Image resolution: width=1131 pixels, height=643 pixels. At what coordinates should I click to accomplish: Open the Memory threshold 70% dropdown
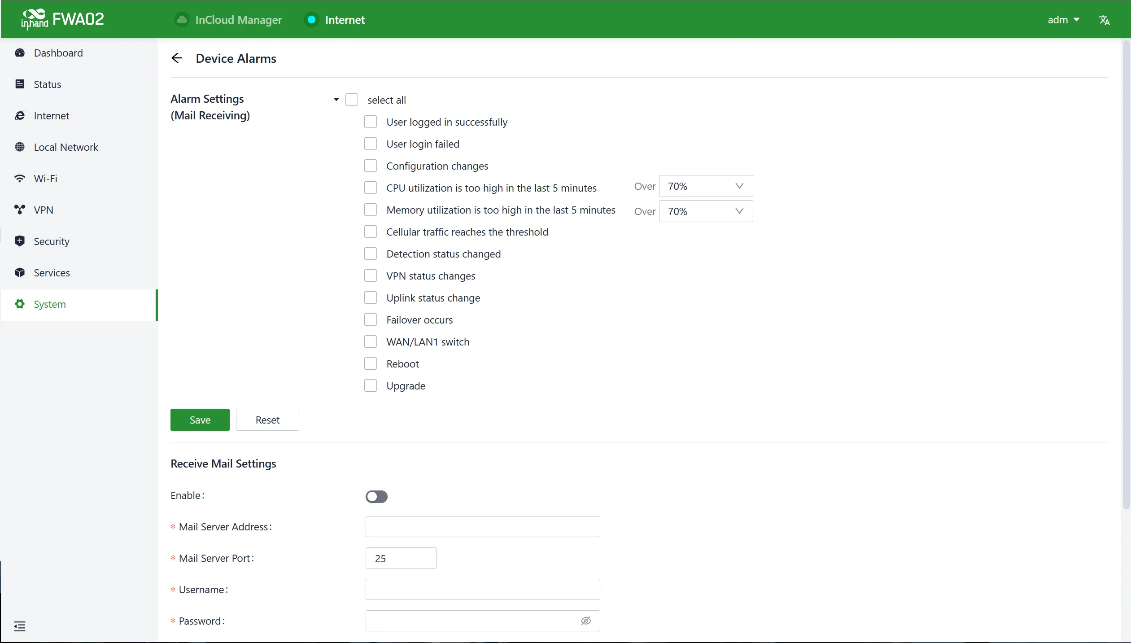point(706,211)
